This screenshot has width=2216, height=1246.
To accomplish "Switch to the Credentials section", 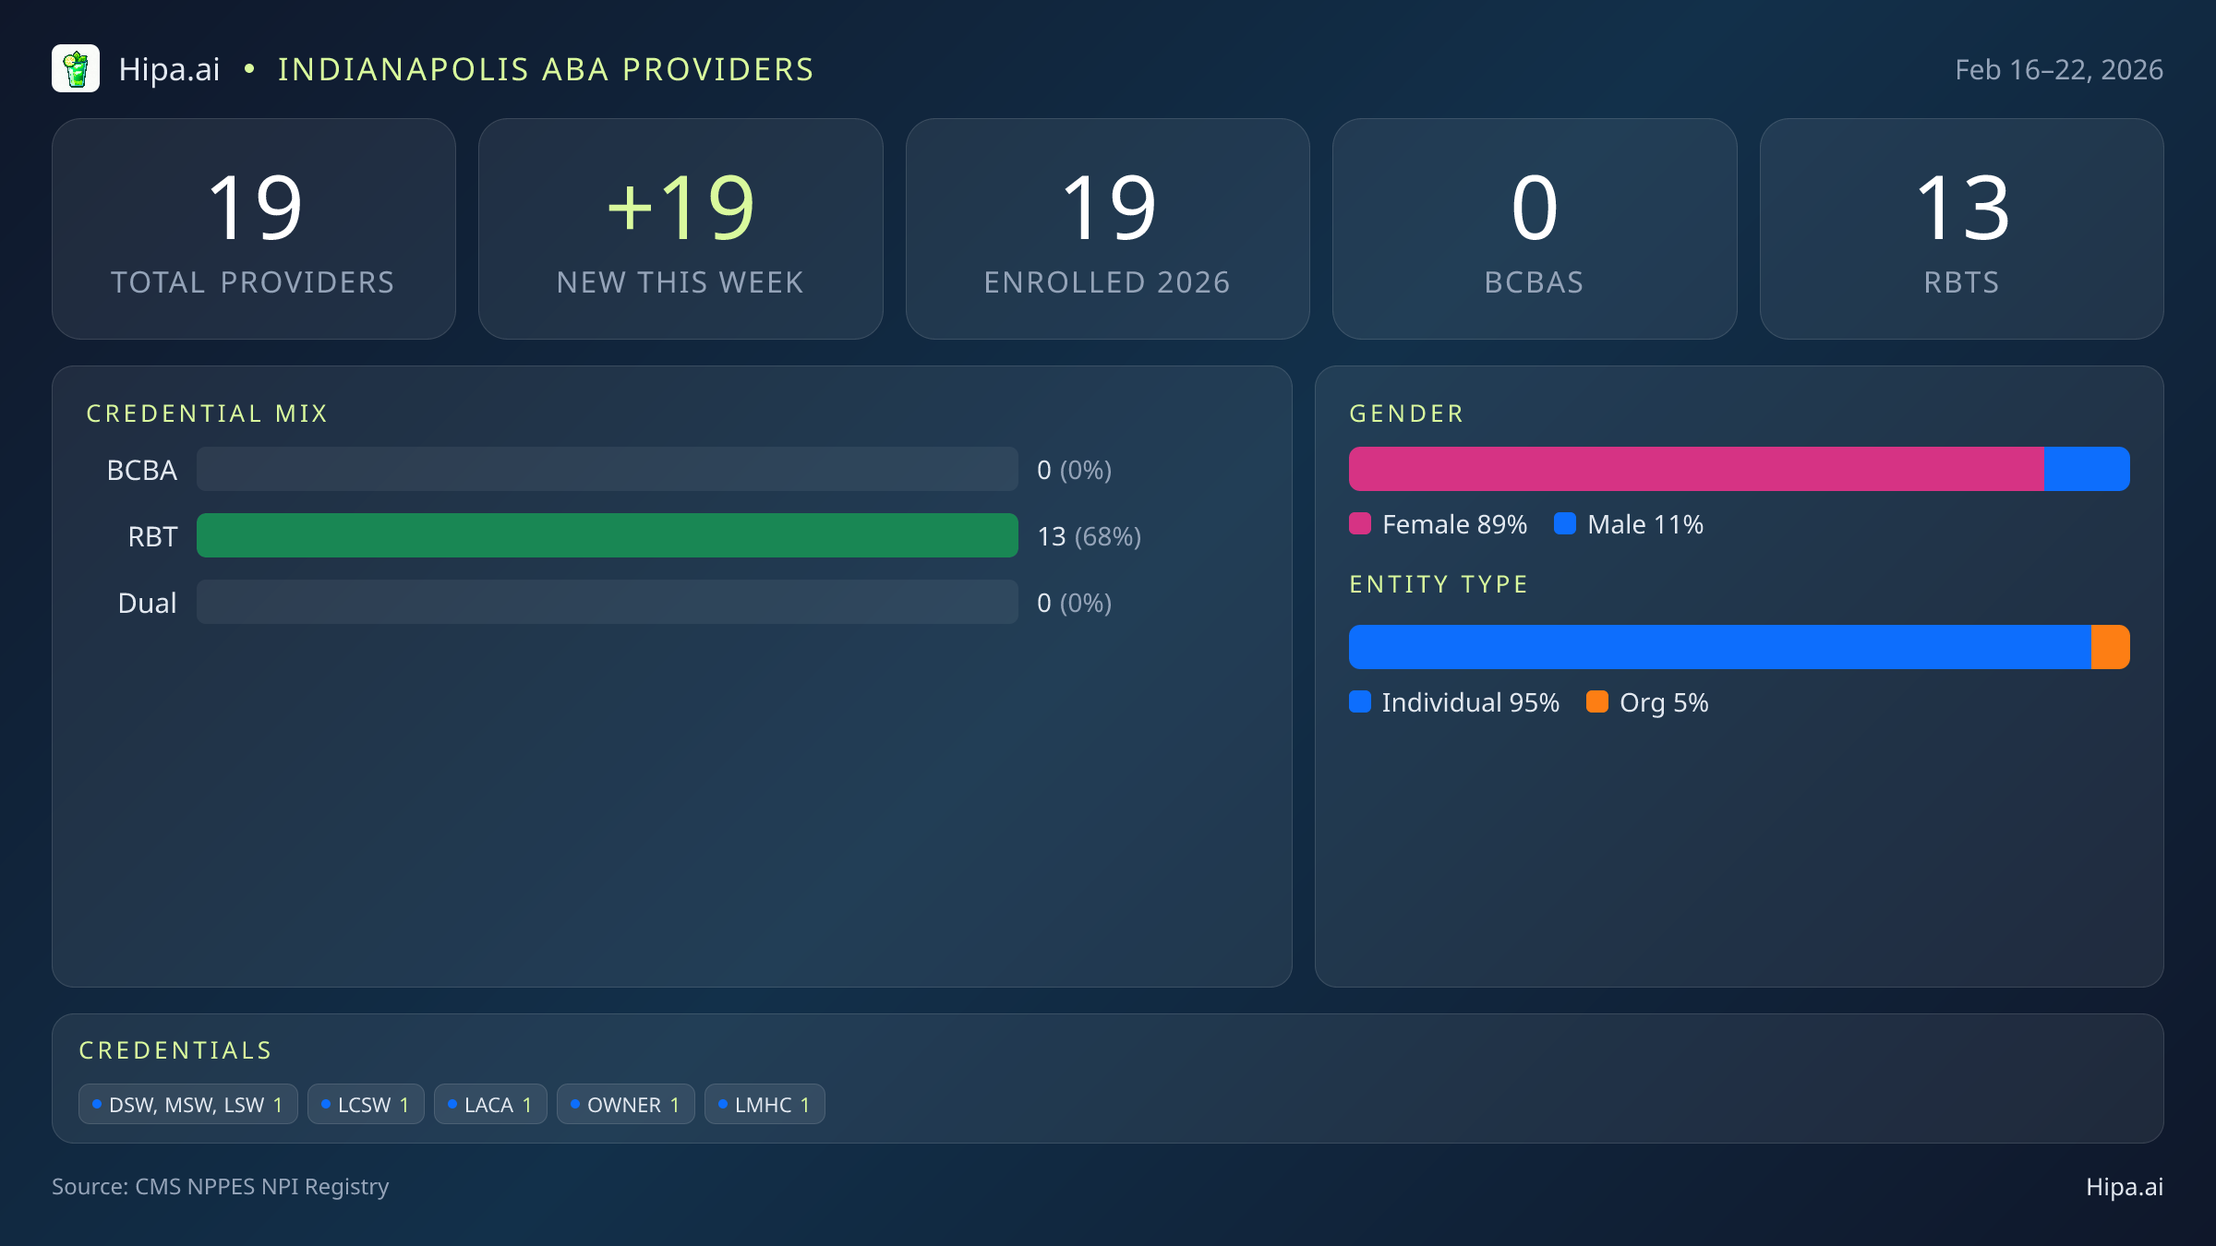I will (176, 1049).
